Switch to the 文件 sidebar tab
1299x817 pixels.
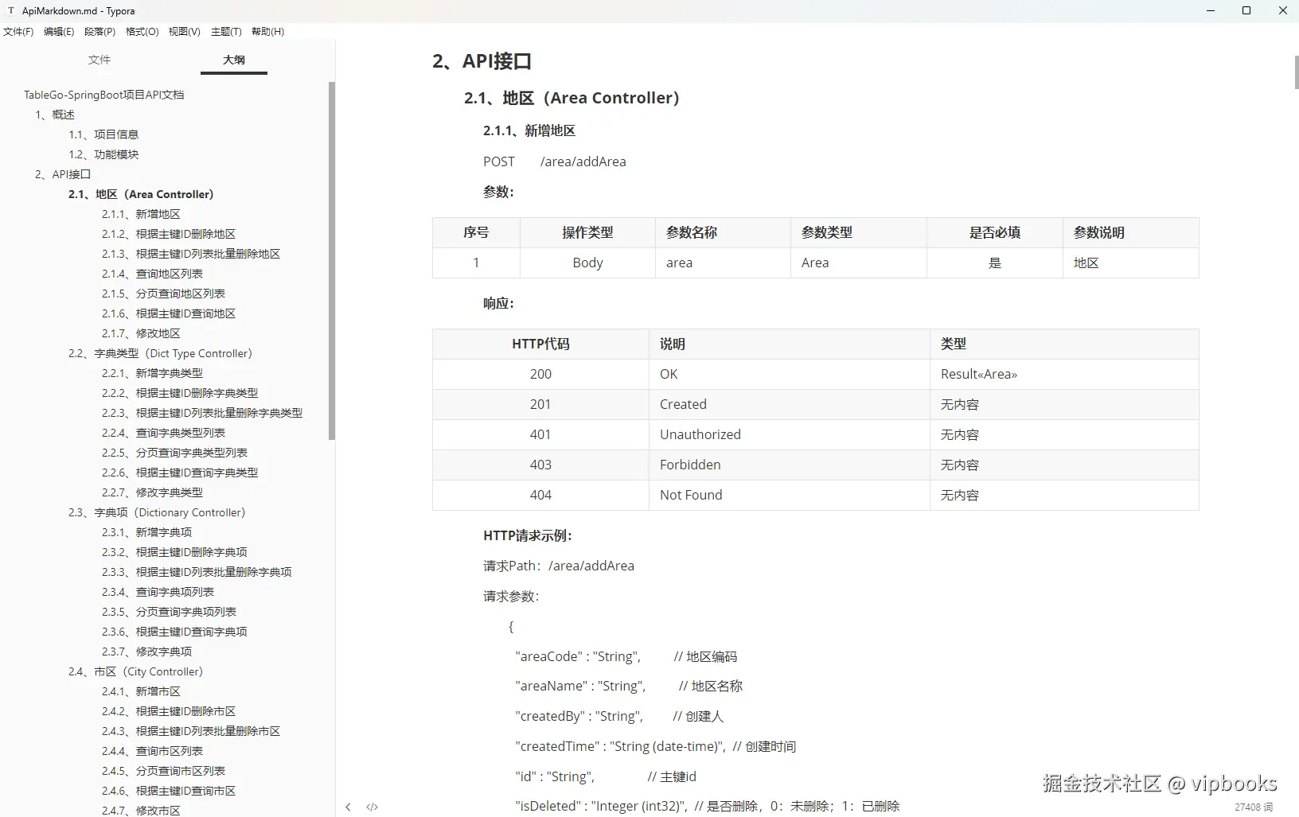(x=99, y=60)
